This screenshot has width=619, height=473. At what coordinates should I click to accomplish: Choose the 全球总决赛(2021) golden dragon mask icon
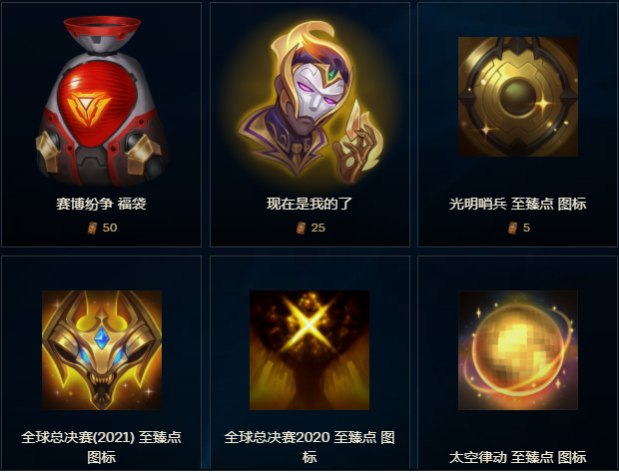[102, 350]
